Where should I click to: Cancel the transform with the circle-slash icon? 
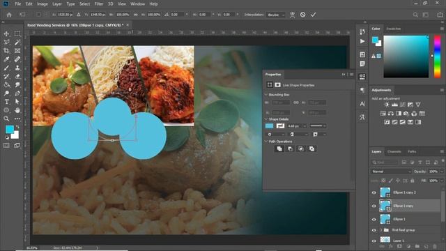tap(302, 15)
